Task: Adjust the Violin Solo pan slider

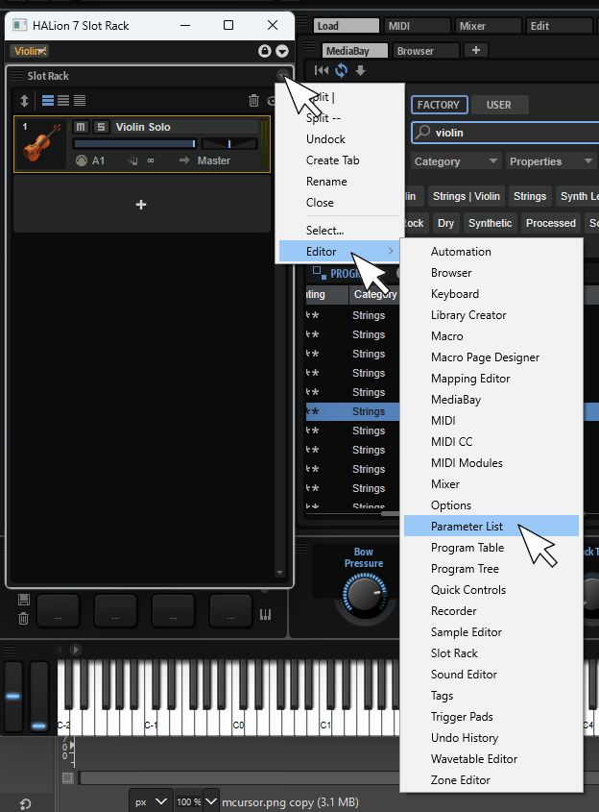Action: click(229, 143)
